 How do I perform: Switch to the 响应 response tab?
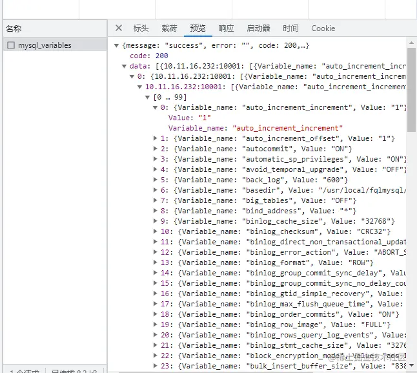click(226, 28)
